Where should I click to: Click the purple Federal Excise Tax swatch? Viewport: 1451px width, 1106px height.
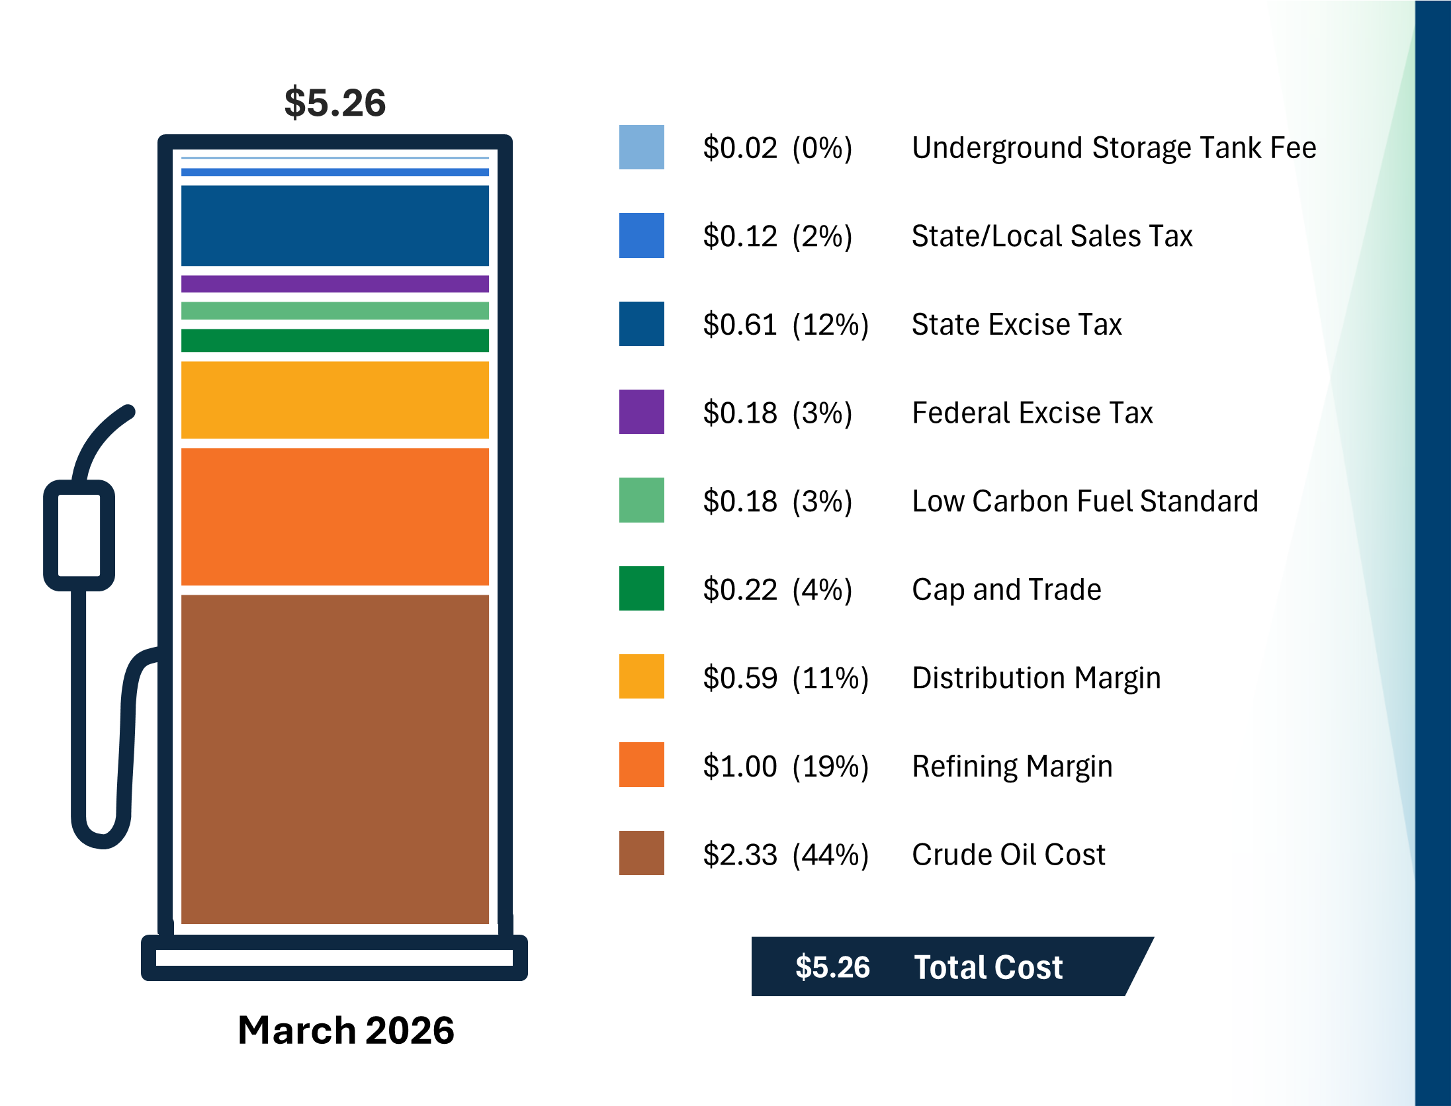641,411
